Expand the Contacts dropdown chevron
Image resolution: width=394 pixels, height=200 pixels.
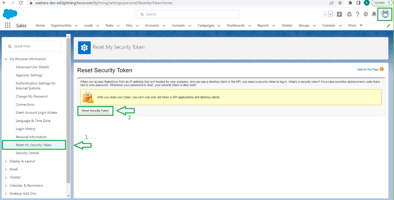190,26
